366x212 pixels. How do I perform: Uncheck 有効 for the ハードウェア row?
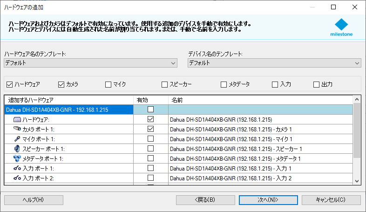[150, 119]
